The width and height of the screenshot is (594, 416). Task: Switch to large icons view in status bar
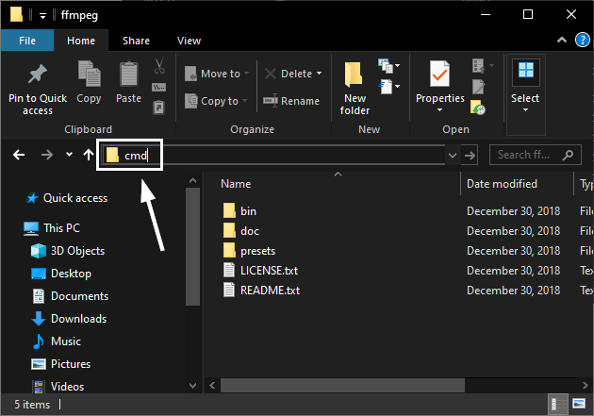(582, 405)
